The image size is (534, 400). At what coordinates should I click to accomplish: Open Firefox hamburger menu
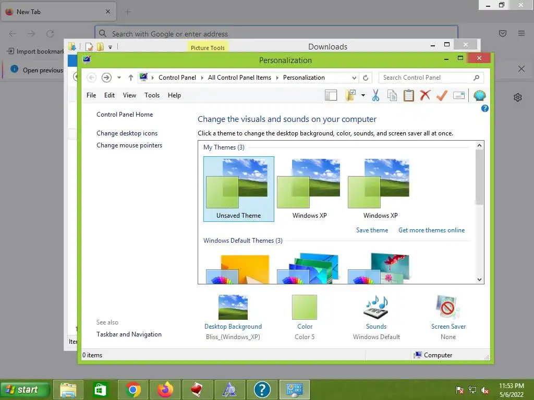(x=521, y=33)
